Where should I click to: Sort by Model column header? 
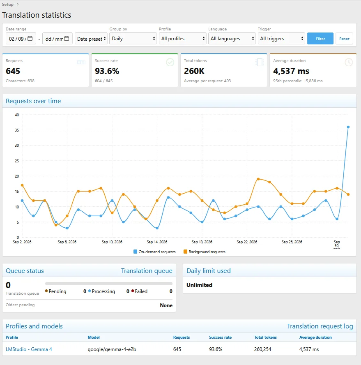point(94,337)
